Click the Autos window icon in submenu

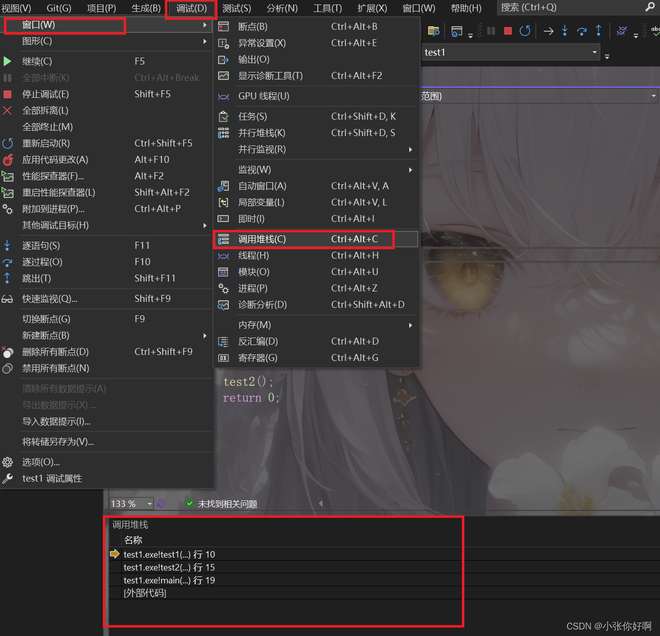coord(223,186)
